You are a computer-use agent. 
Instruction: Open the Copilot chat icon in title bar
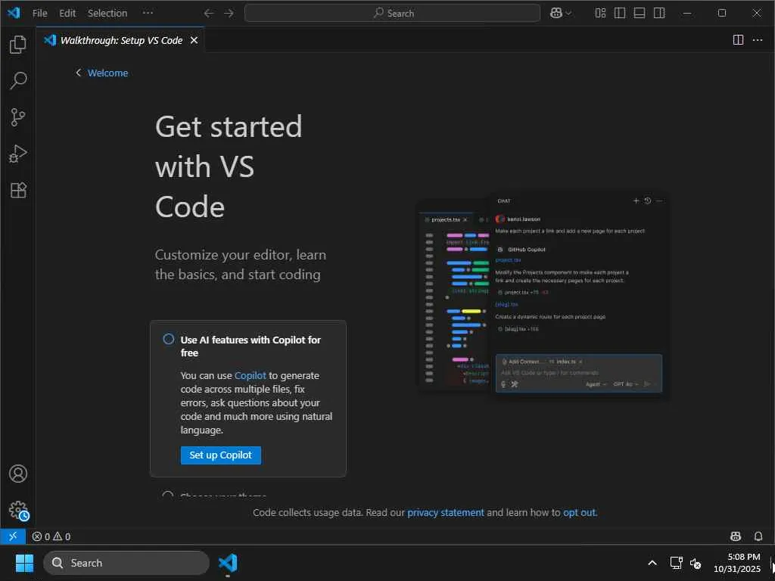coord(556,14)
